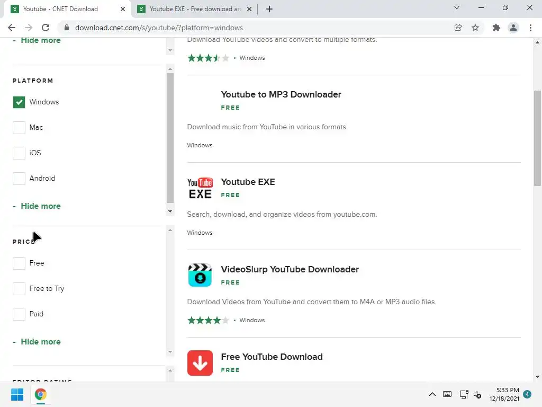Click Editor Rating panel scroll up arrow

click(170, 370)
